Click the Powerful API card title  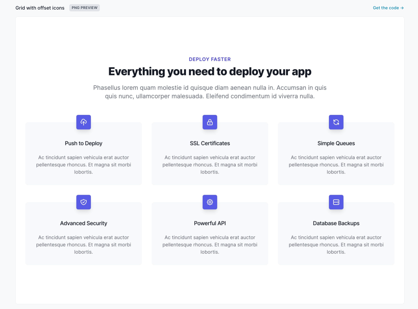[x=210, y=223]
